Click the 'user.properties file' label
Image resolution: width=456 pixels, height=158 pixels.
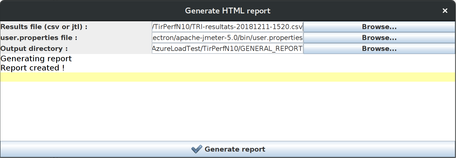[39, 38]
